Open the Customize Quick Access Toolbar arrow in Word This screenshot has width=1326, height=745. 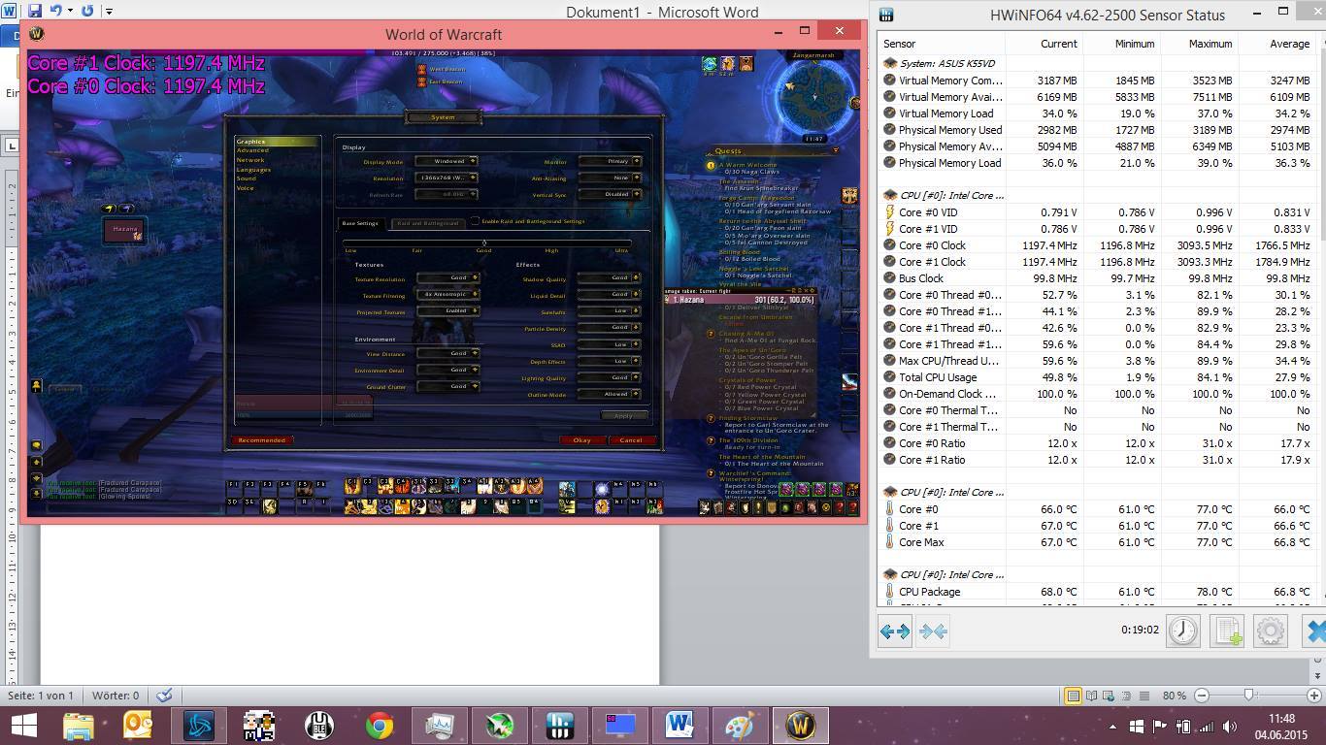coord(109,12)
